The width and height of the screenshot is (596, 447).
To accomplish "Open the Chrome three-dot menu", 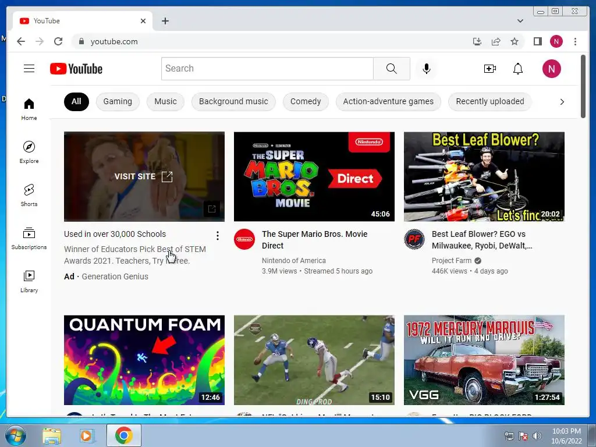I will click(575, 41).
